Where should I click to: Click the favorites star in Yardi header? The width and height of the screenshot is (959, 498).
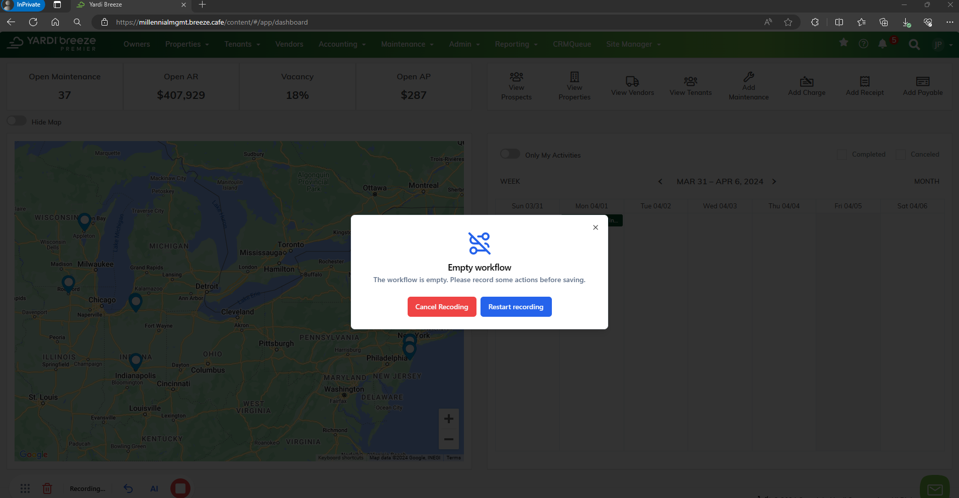[843, 43]
